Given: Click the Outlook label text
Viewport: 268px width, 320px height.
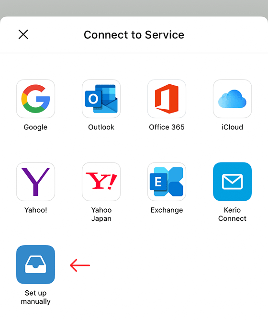Looking at the screenshot, I should pyautogui.click(x=101, y=127).
